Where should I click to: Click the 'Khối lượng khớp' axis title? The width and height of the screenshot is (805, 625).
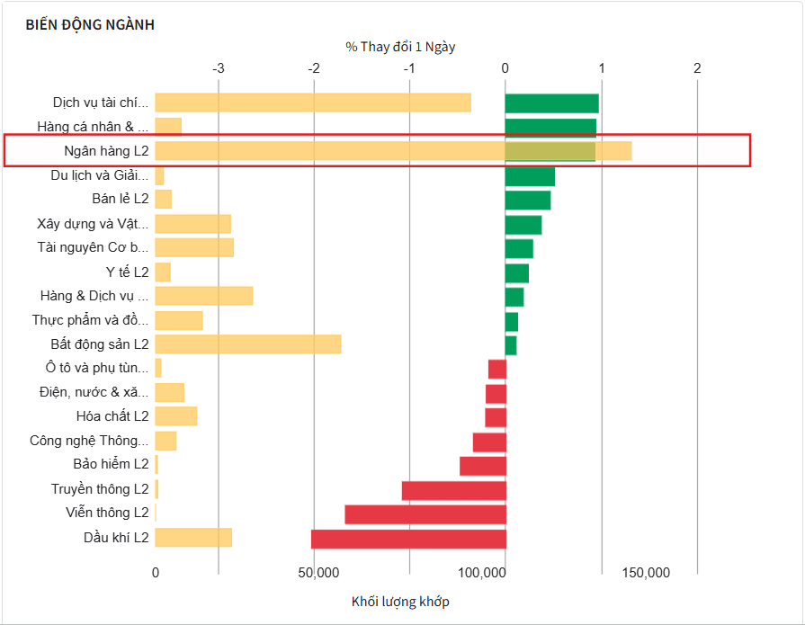pyautogui.click(x=400, y=602)
